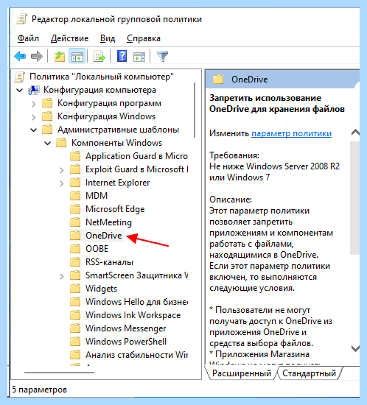Expand Конфигурация программ node
This screenshot has height=405, width=367.
34,104
